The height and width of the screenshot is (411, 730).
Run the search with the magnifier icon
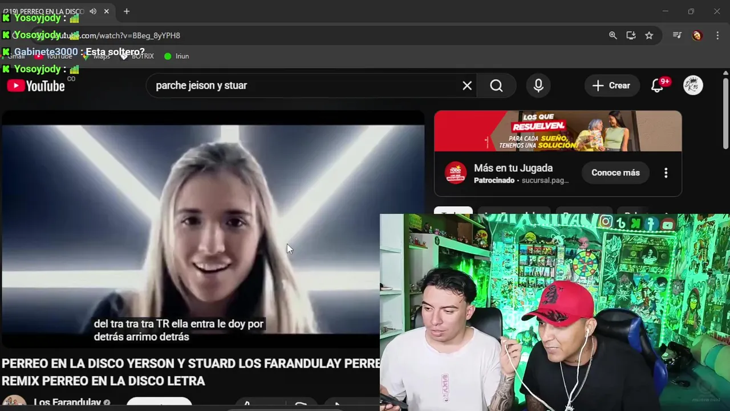coord(497,86)
